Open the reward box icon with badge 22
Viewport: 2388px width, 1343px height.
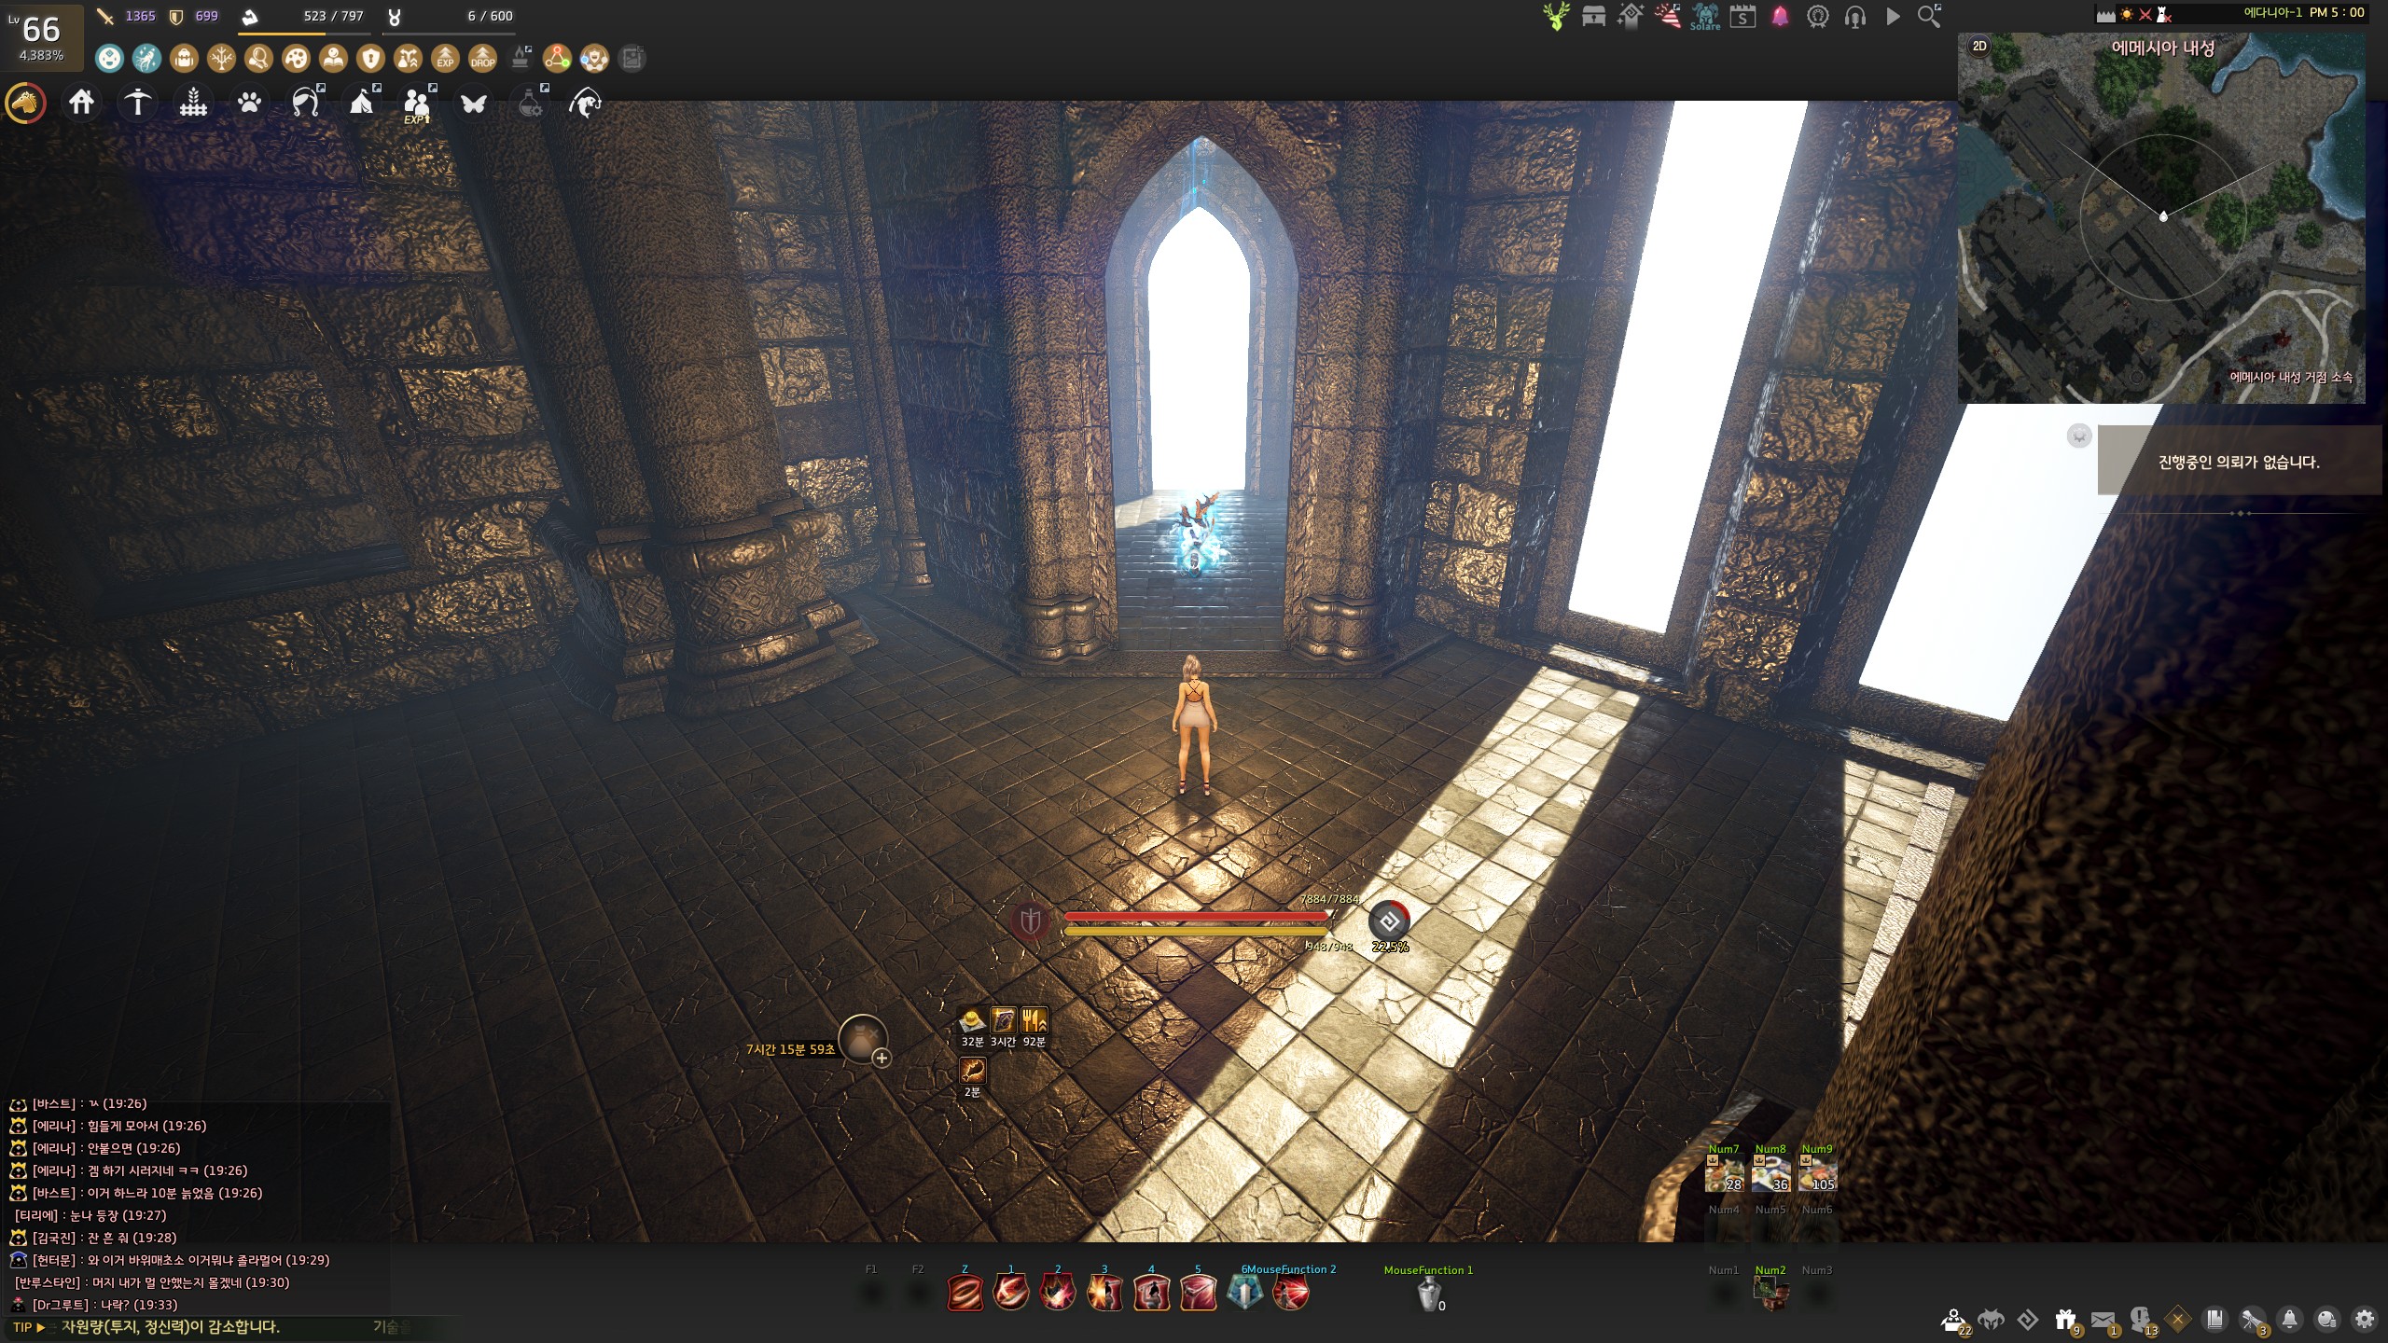(x=1954, y=1321)
